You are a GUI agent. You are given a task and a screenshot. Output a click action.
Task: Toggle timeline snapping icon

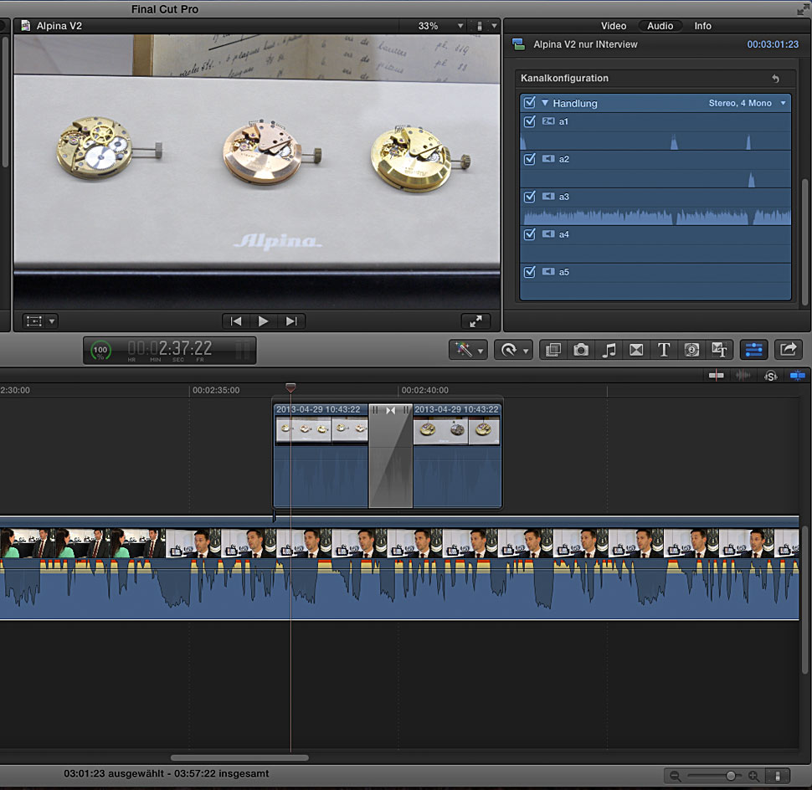click(x=797, y=377)
